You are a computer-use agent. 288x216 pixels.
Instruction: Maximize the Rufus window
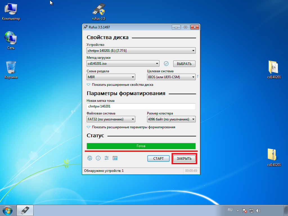pyautogui.click(x=185, y=27)
